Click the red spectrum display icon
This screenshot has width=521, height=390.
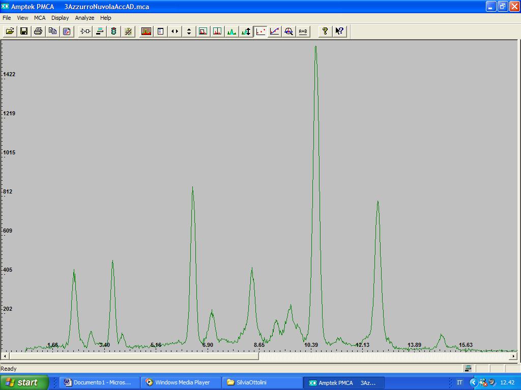click(146, 31)
